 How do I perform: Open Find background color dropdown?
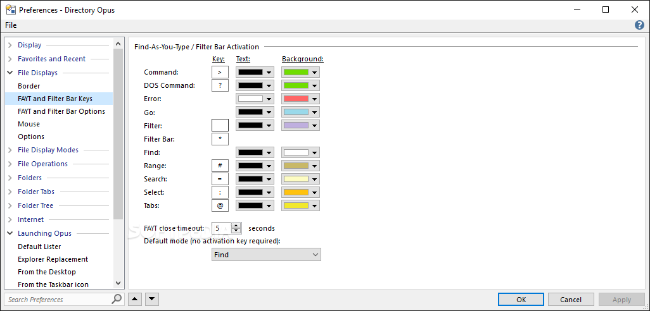pos(300,152)
